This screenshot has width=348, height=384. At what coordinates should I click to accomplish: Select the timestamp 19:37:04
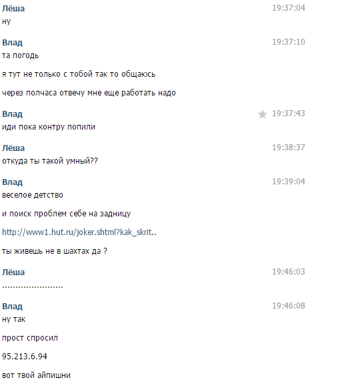click(x=289, y=8)
